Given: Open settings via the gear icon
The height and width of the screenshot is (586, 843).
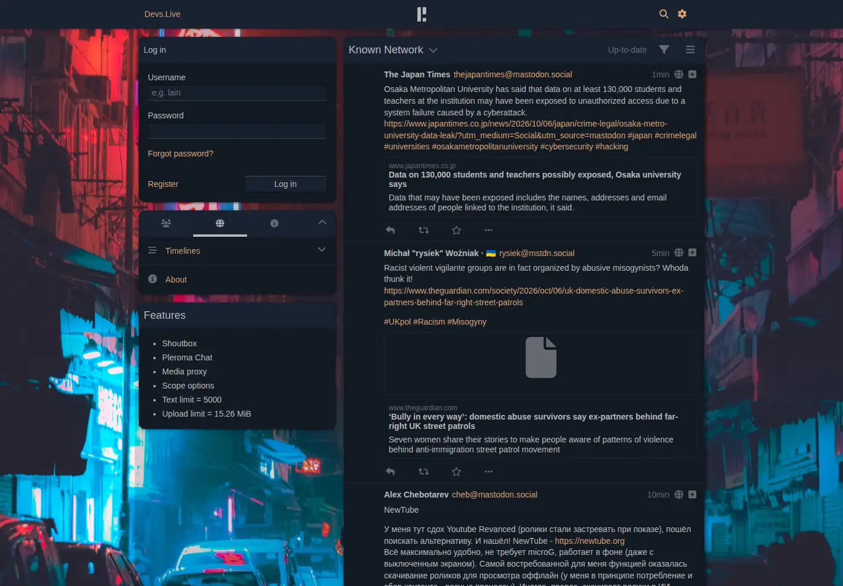Looking at the screenshot, I should click(682, 14).
